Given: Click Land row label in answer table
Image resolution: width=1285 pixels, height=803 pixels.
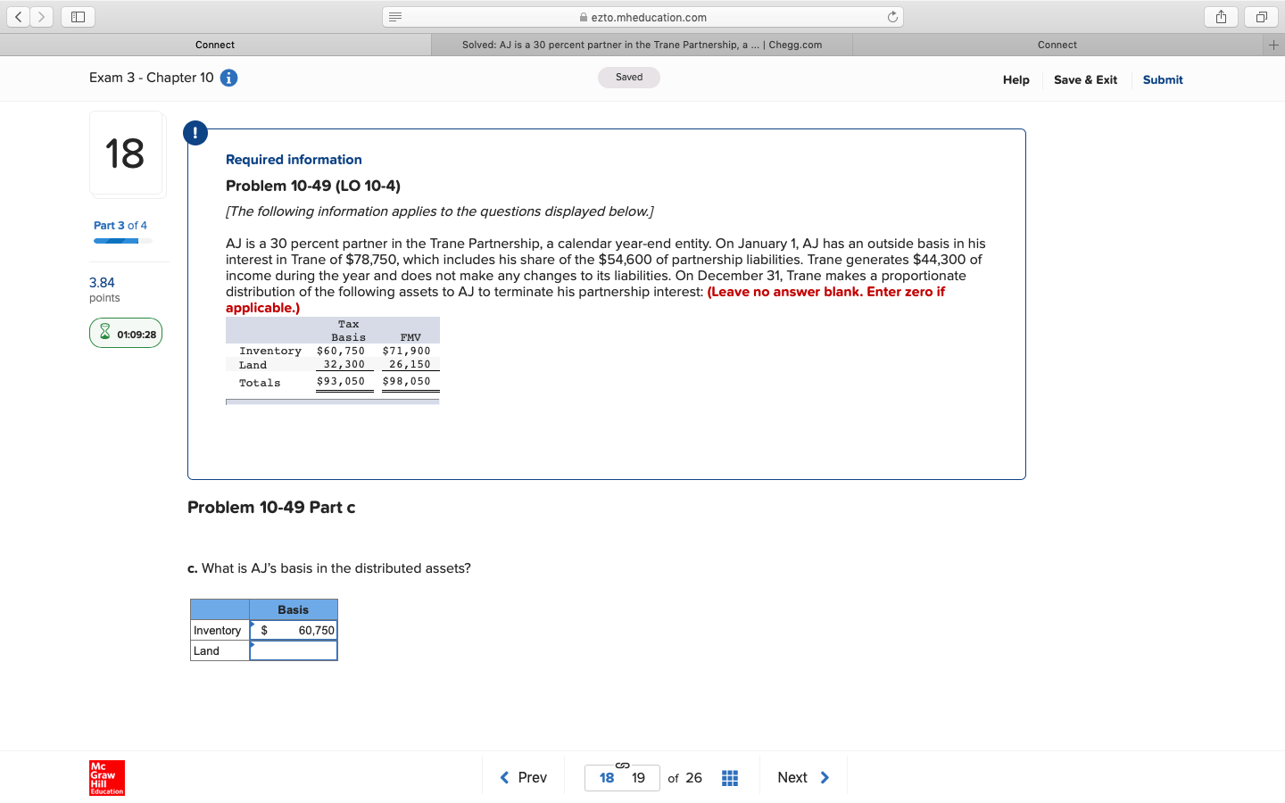Looking at the screenshot, I should click(x=220, y=650).
